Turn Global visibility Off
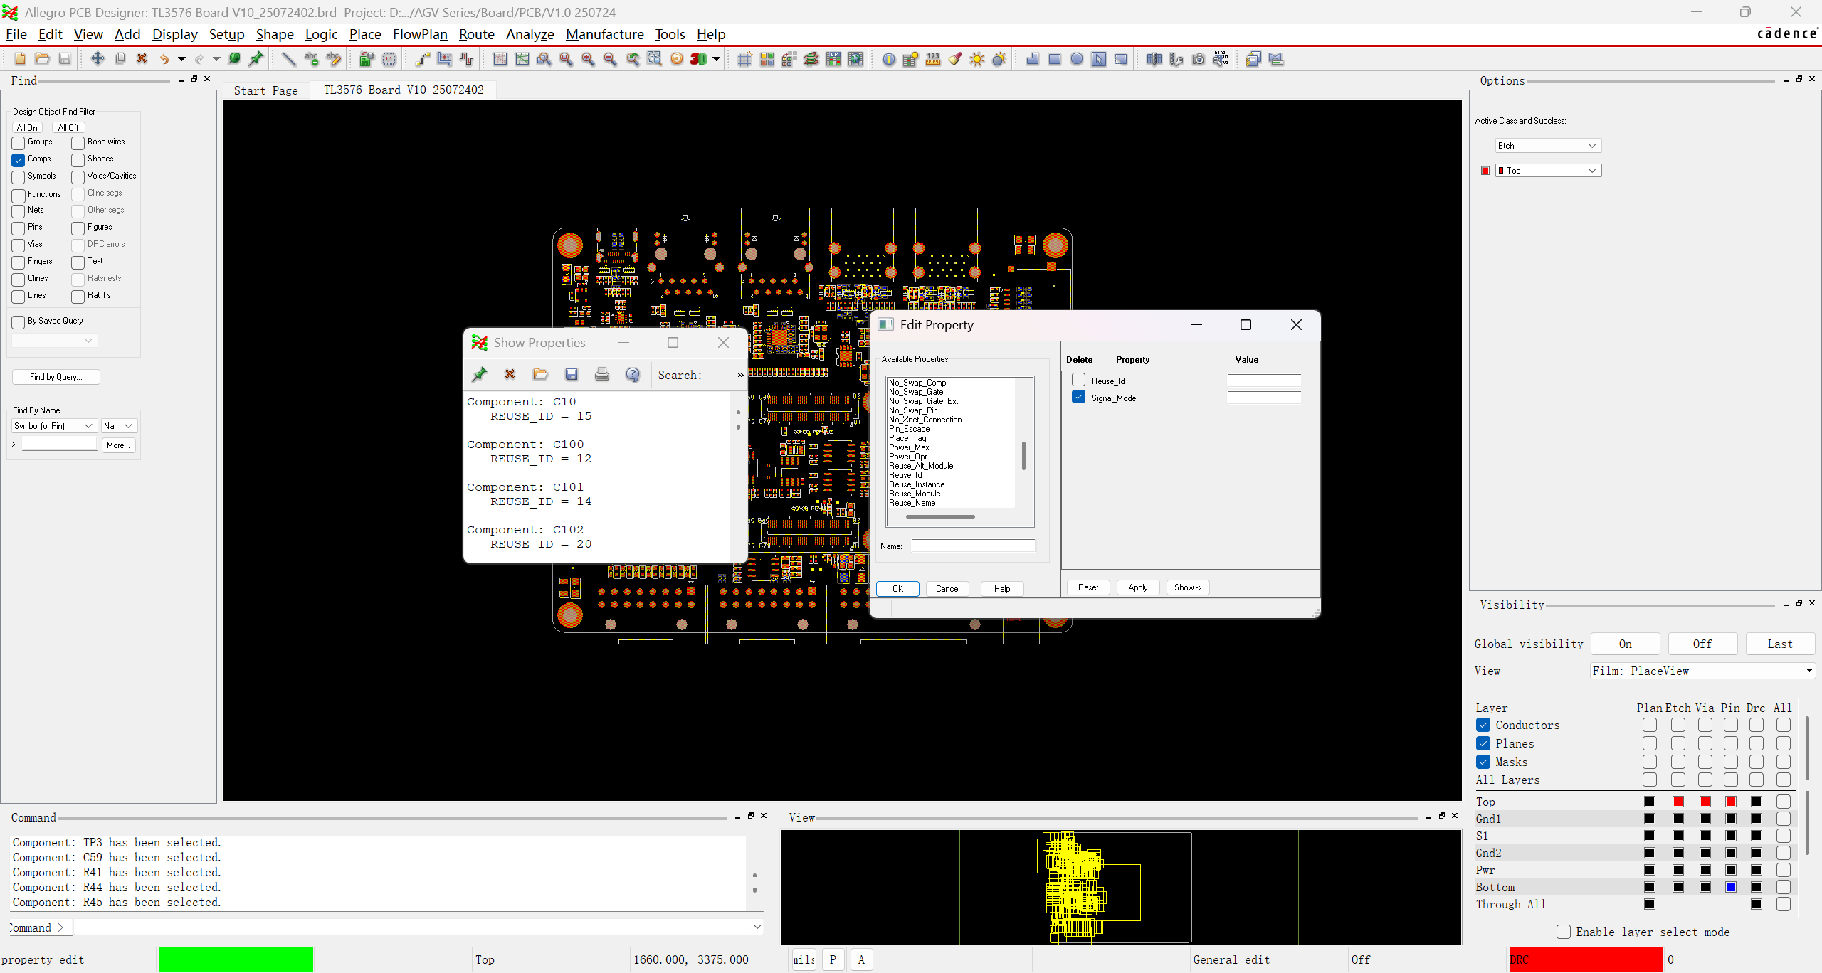 coord(1702,644)
